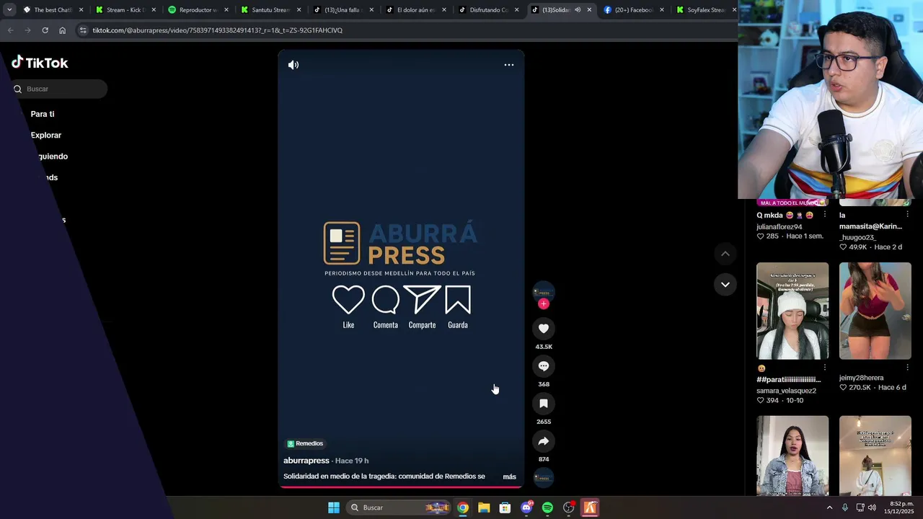The image size is (923, 519).
Task: Open File Explorer from the taskbar
Action: (484, 507)
